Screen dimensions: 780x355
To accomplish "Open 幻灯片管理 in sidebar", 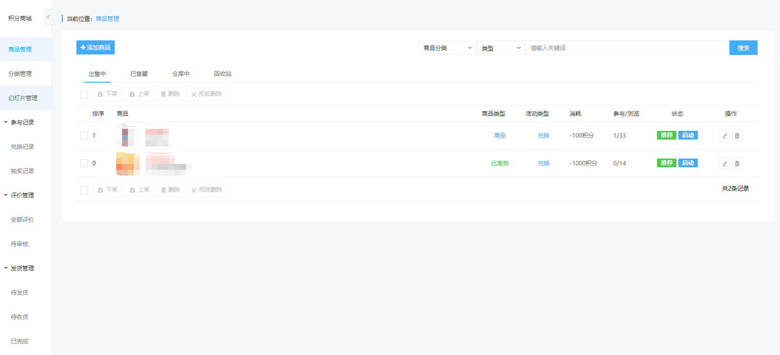I will (x=26, y=98).
